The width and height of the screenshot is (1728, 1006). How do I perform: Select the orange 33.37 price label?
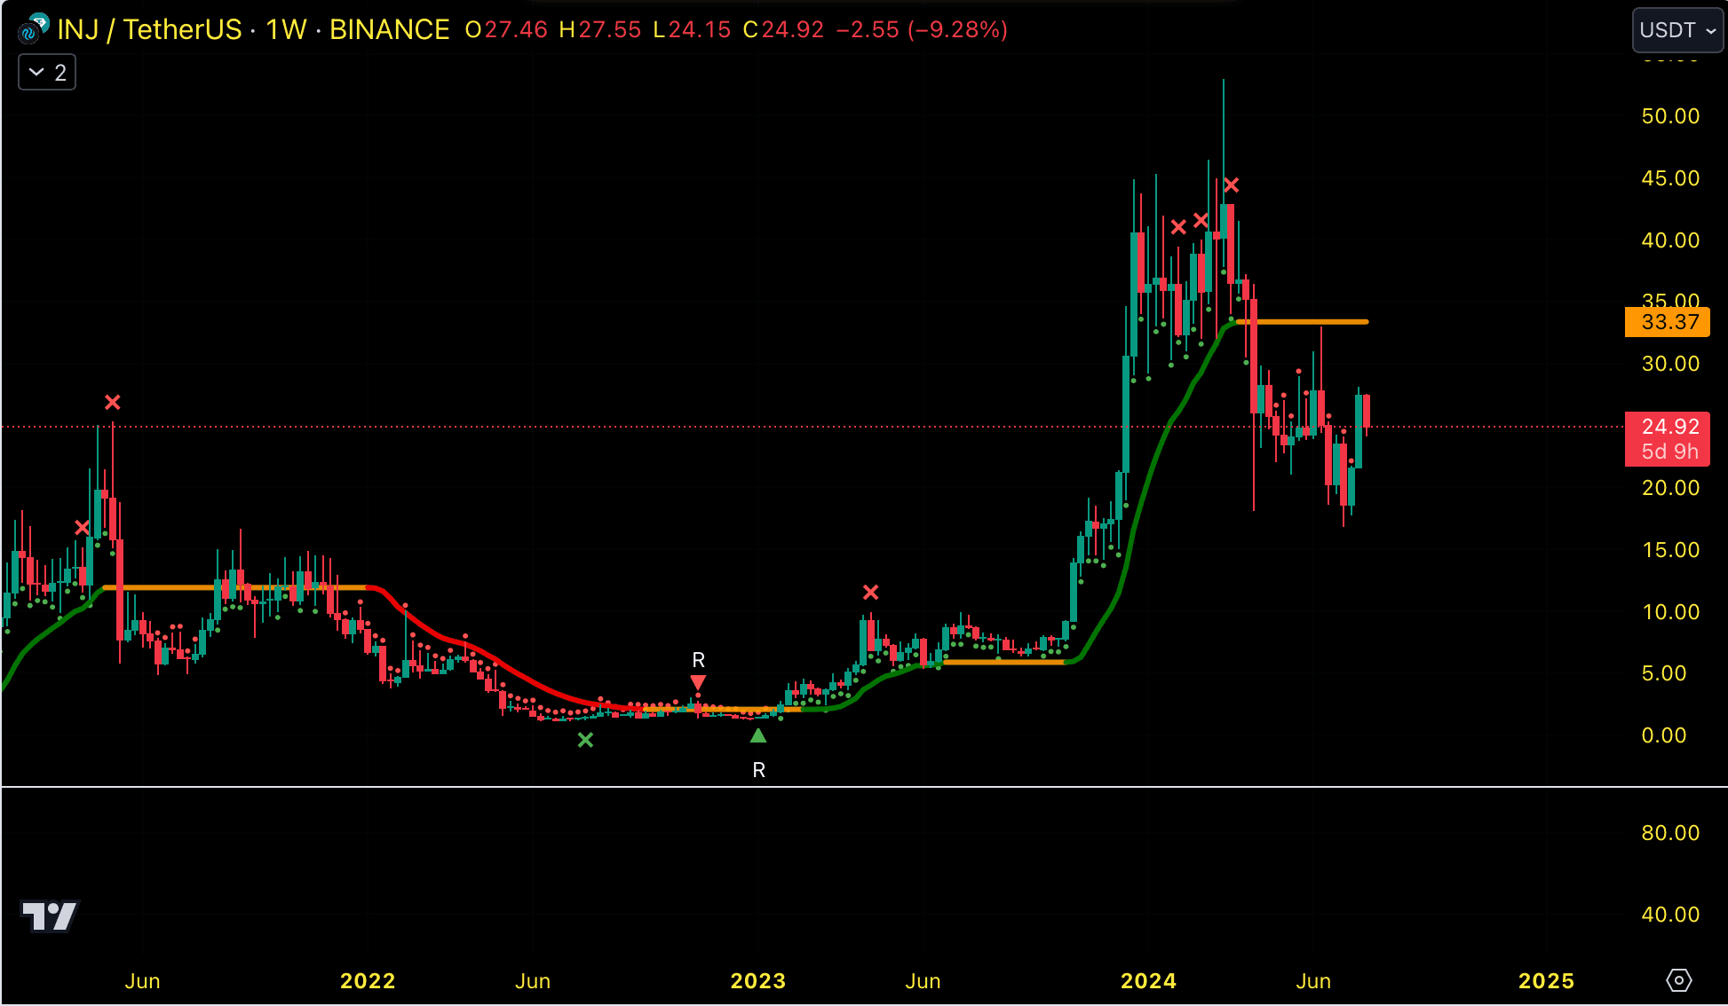point(1667,322)
